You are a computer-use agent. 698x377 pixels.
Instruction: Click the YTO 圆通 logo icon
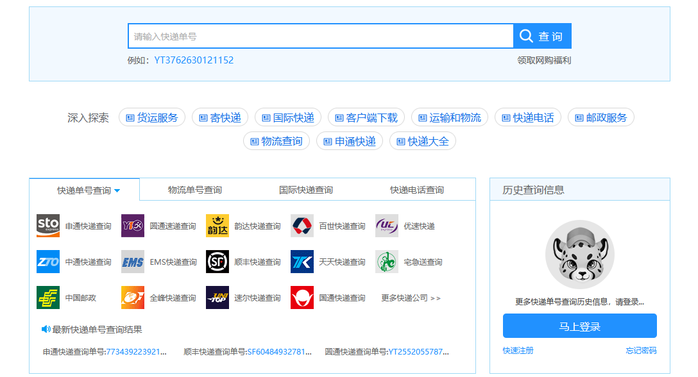tap(133, 226)
